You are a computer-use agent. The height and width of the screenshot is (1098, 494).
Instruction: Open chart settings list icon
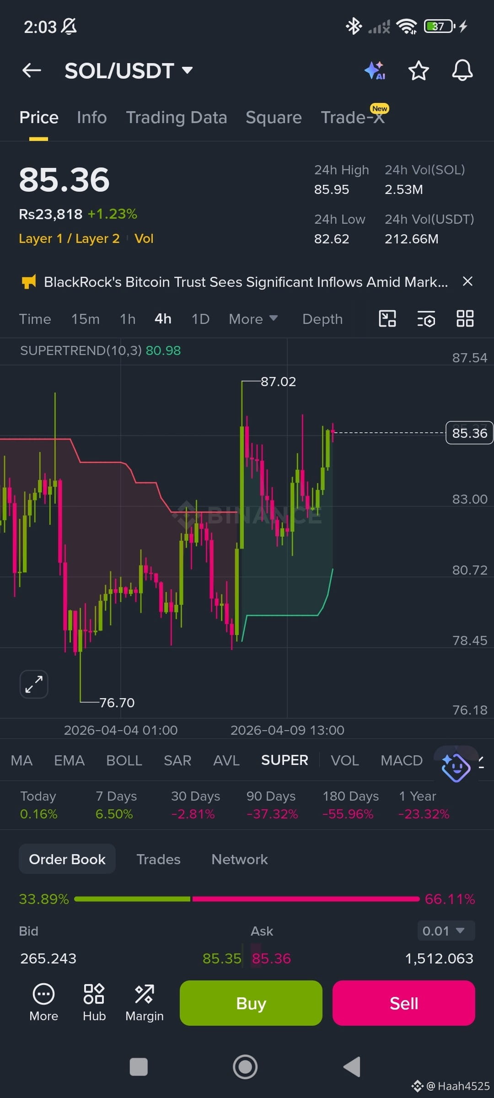point(426,319)
